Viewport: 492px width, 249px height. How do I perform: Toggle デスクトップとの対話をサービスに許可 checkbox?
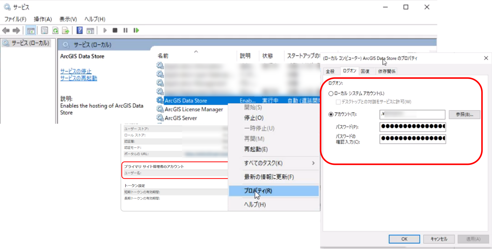point(338,102)
